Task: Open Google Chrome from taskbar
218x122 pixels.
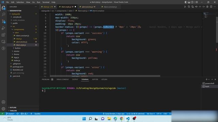Action: pos(122,119)
